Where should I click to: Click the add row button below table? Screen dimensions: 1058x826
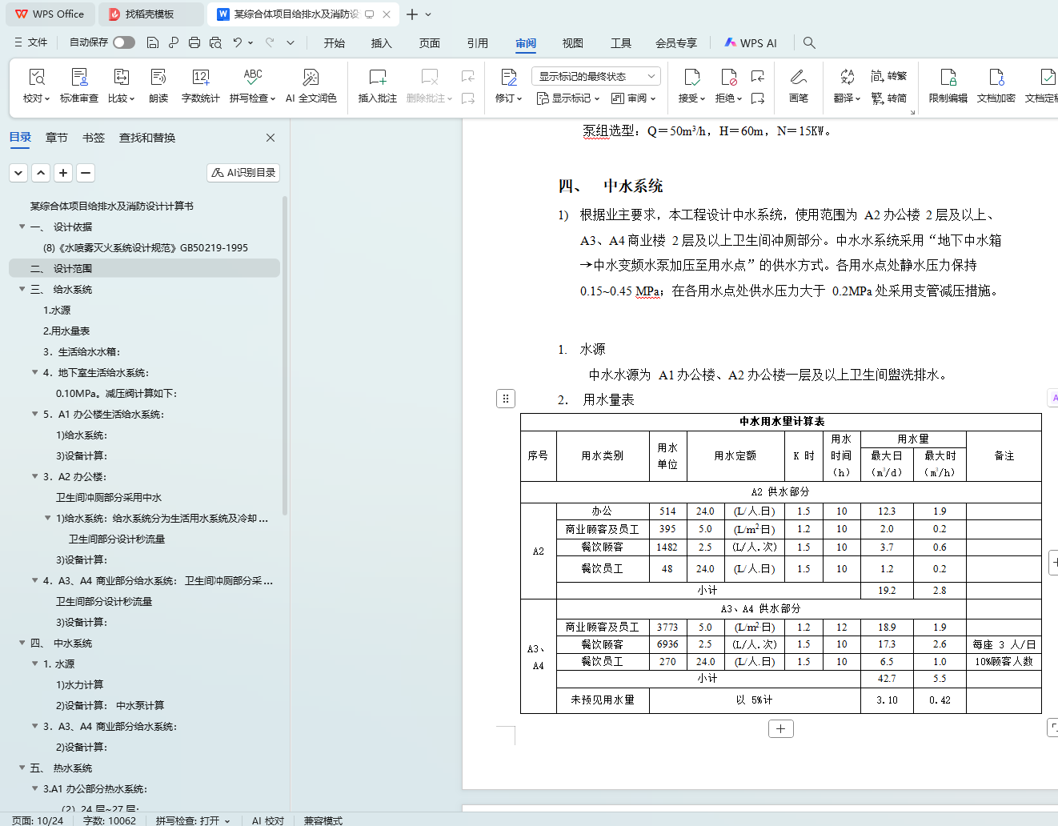pyautogui.click(x=780, y=728)
